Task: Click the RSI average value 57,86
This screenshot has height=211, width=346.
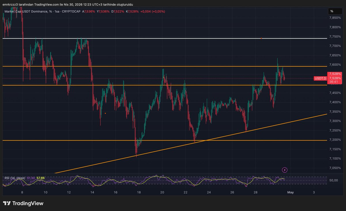Action: 40,178
